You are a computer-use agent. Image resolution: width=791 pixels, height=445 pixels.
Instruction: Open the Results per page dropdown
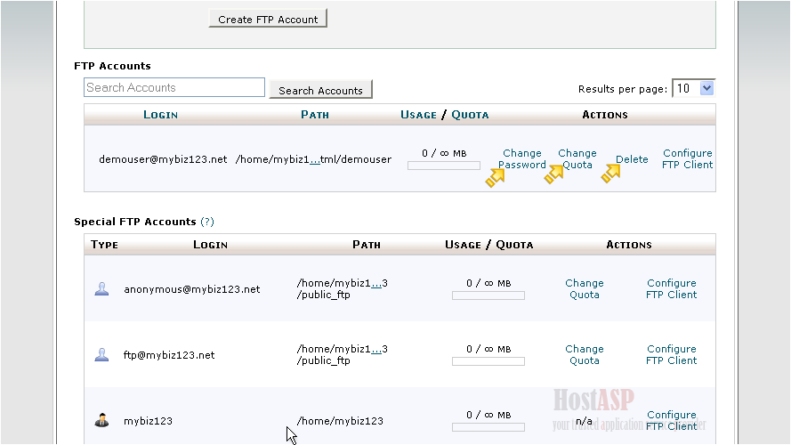[693, 88]
